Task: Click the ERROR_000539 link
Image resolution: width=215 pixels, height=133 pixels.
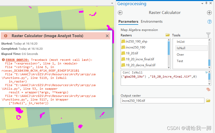Action: (18, 60)
